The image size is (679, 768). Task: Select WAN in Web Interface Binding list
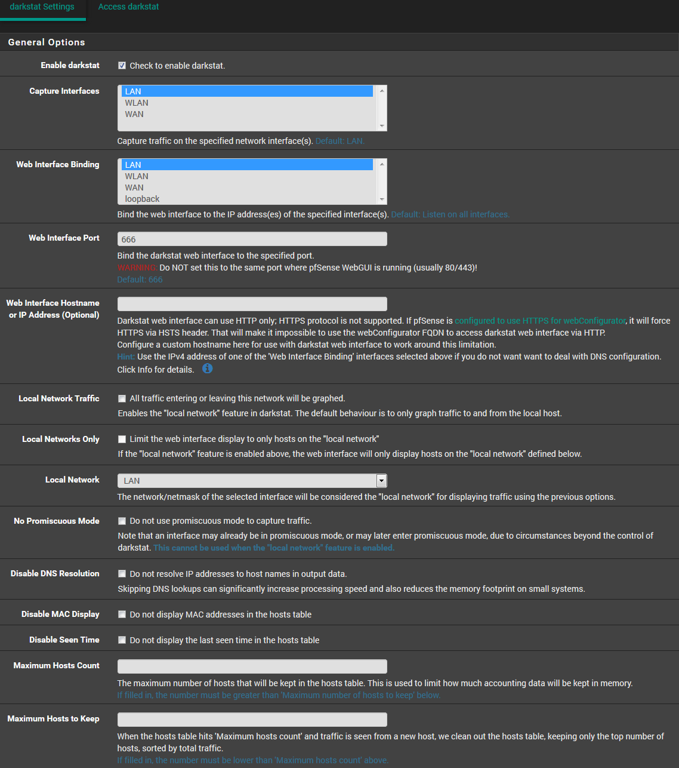pyautogui.click(x=134, y=188)
